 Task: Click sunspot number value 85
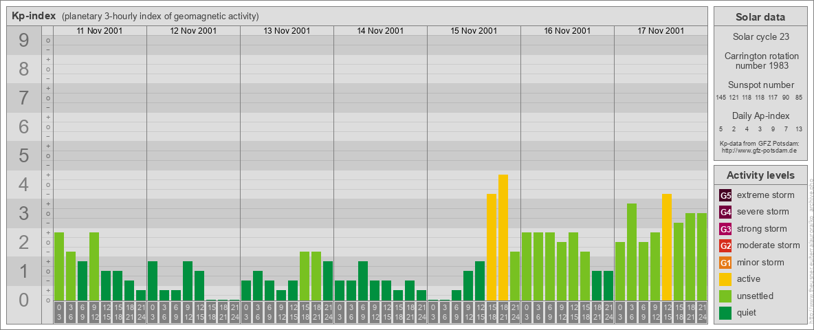pos(799,98)
